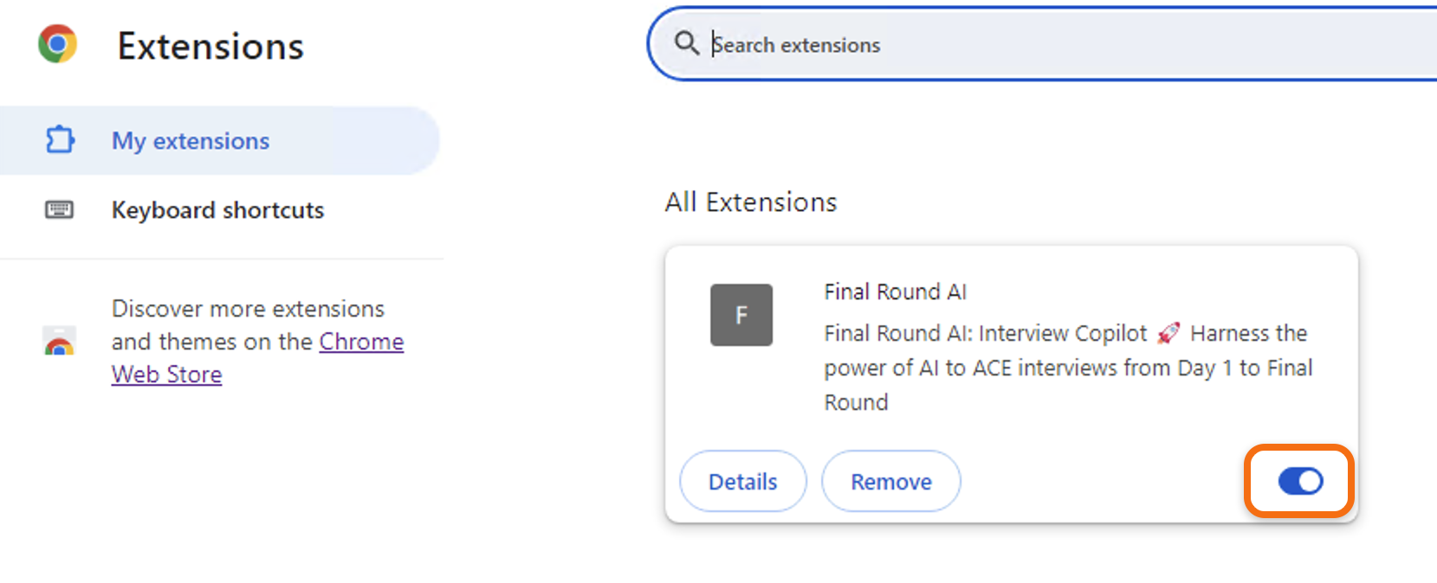Select the My extensions sidebar label
The image size is (1437, 583).
coord(191,141)
